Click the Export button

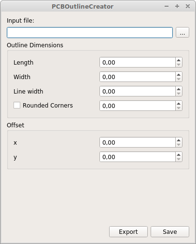click(x=128, y=231)
